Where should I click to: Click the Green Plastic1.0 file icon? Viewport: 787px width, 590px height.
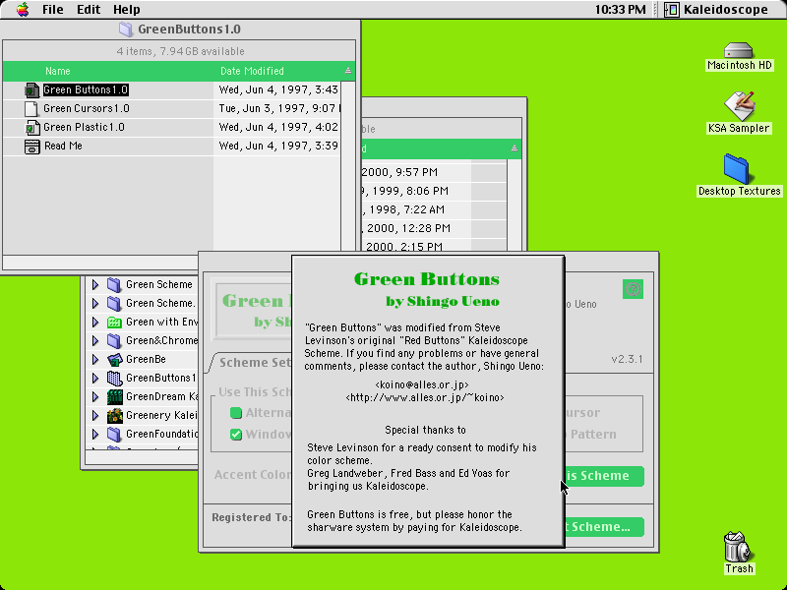coord(31,128)
